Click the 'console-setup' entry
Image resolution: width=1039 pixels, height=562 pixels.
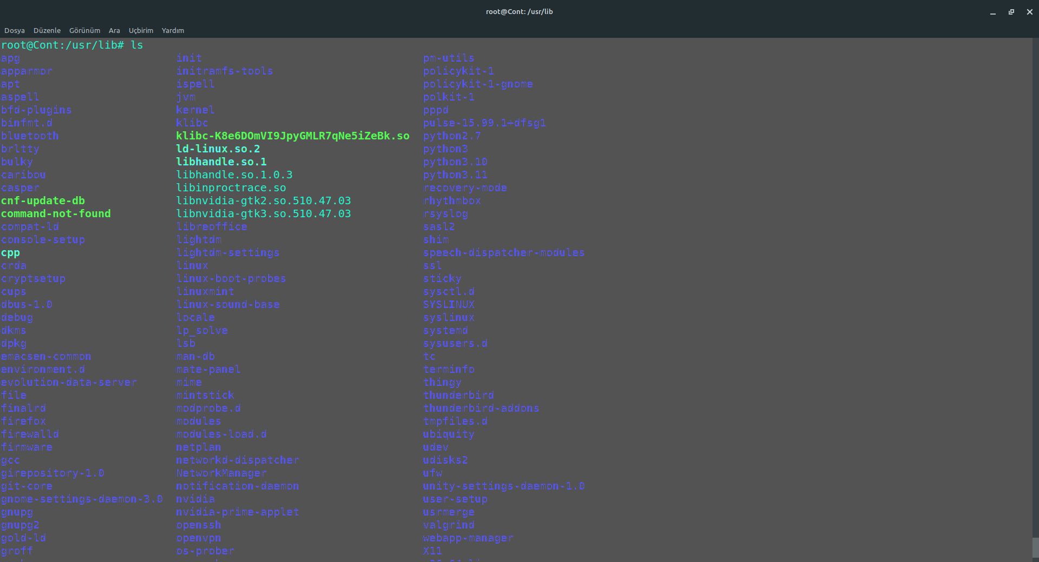tap(43, 240)
